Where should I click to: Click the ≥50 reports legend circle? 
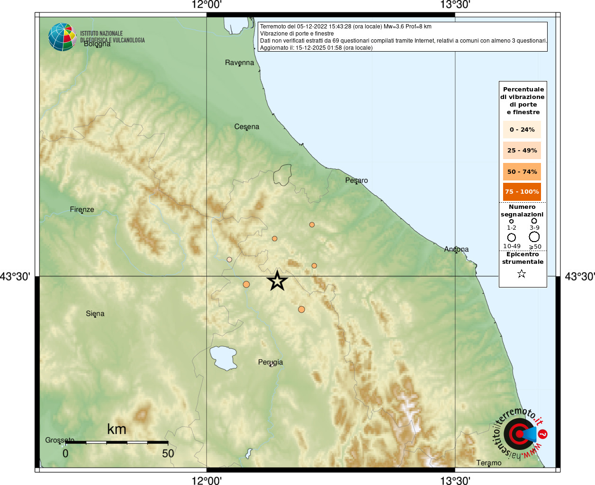(534, 237)
